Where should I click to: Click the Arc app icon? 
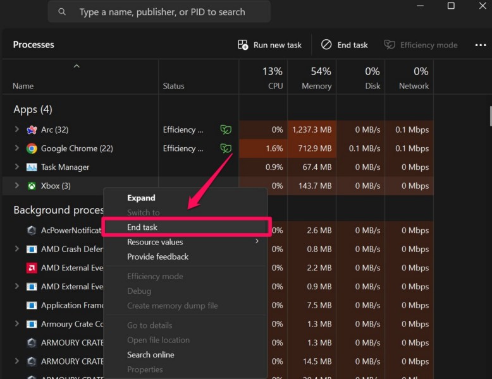coord(32,130)
